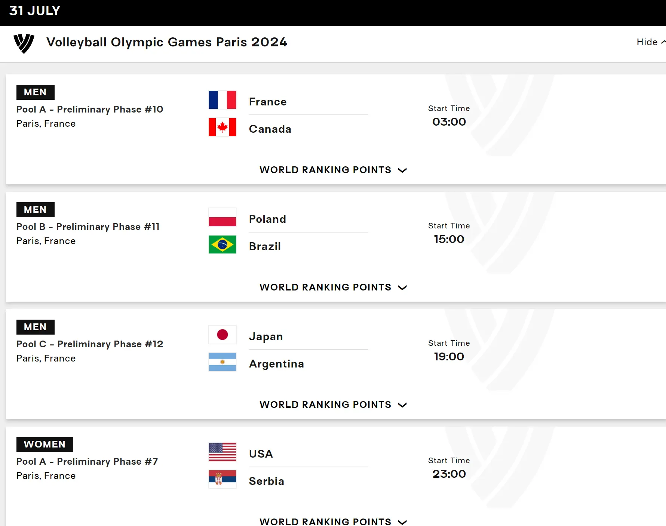Expand World Ranking Points for France vs Canada
The width and height of the screenshot is (666, 526).
(333, 170)
